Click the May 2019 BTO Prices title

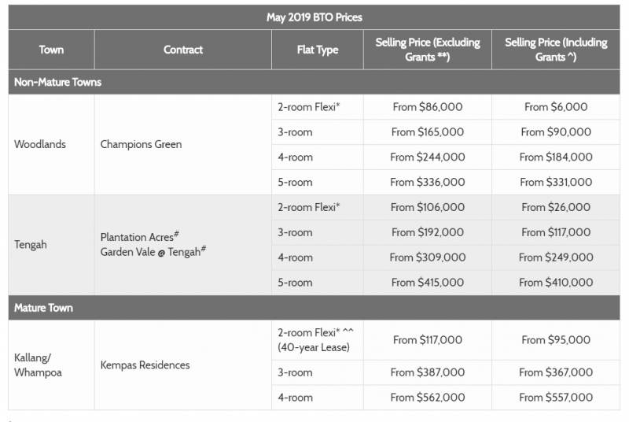(314, 17)
